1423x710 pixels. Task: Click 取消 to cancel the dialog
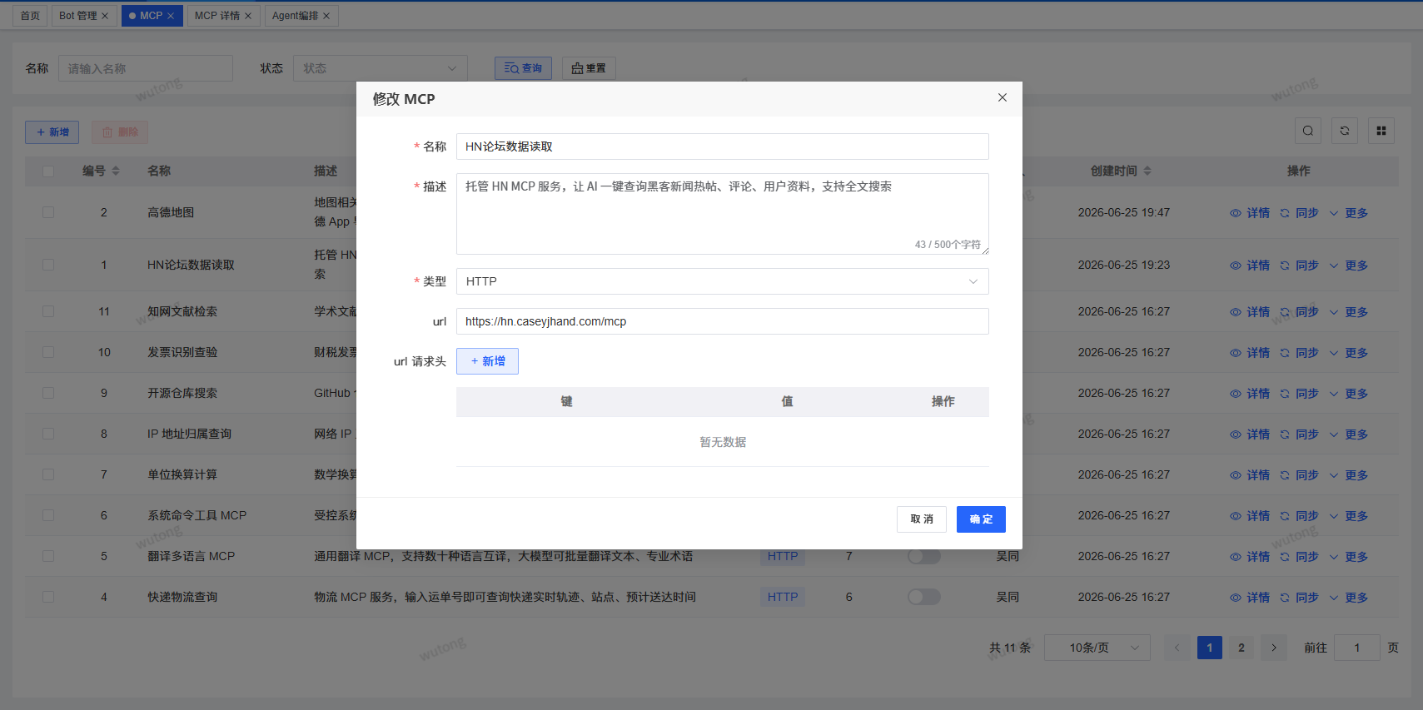pyautogui.click(x=922, y=519)
